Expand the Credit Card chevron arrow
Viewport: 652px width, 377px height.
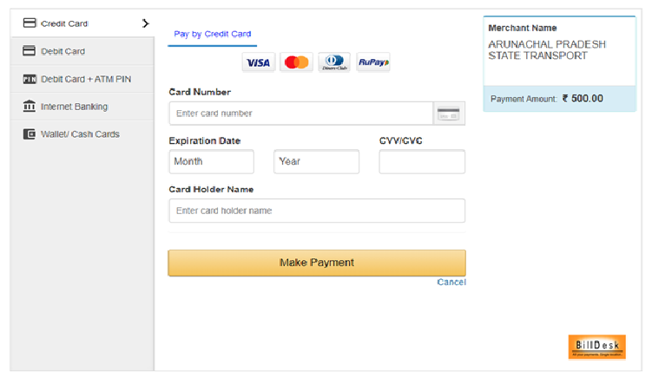[145, 23]
